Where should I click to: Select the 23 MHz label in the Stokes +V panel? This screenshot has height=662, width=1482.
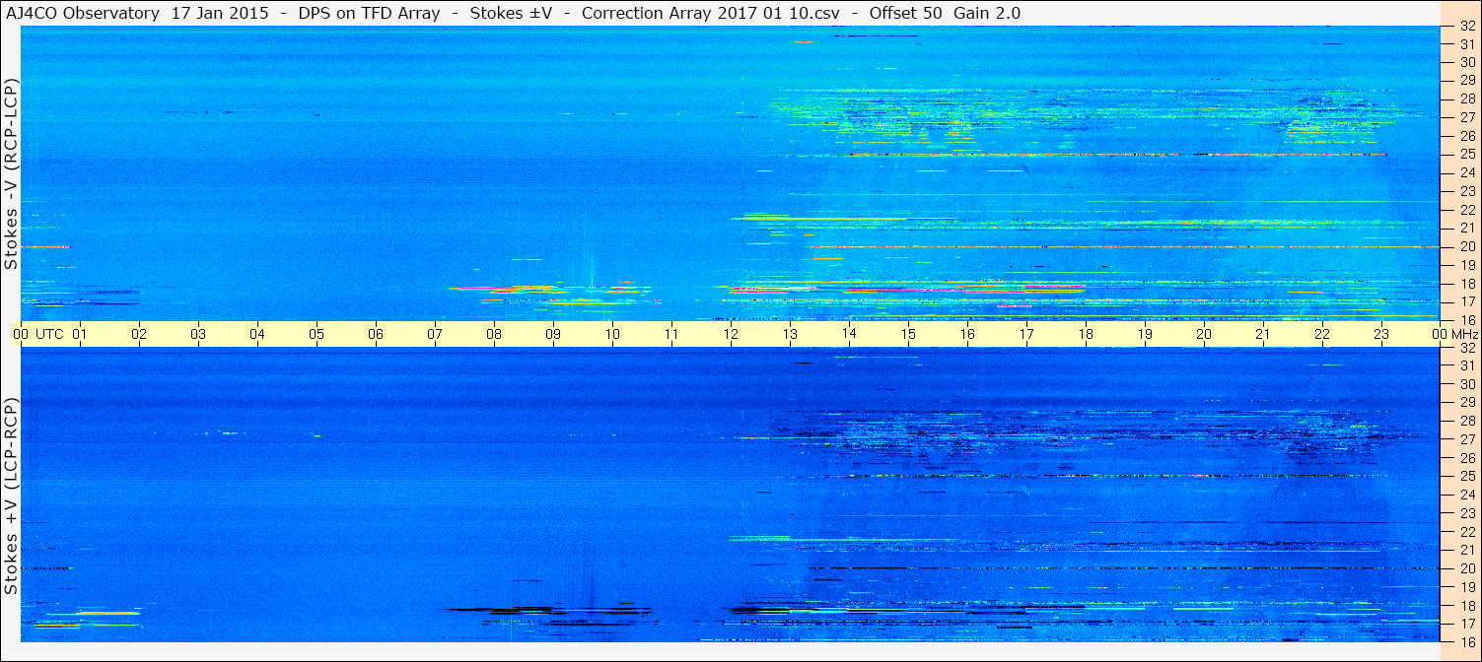(1466, 513)
